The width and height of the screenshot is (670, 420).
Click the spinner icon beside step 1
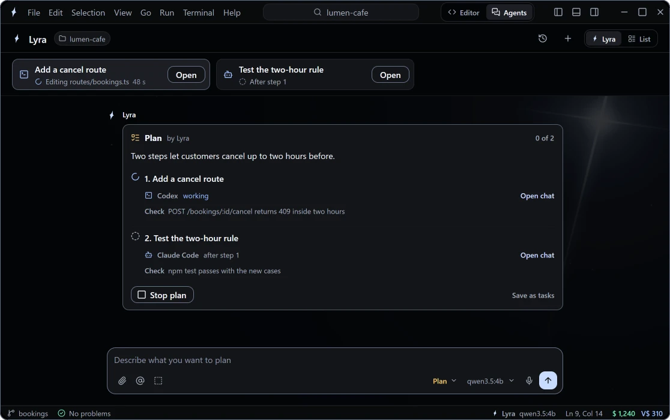pyautogui.click(x=135, y=177)
